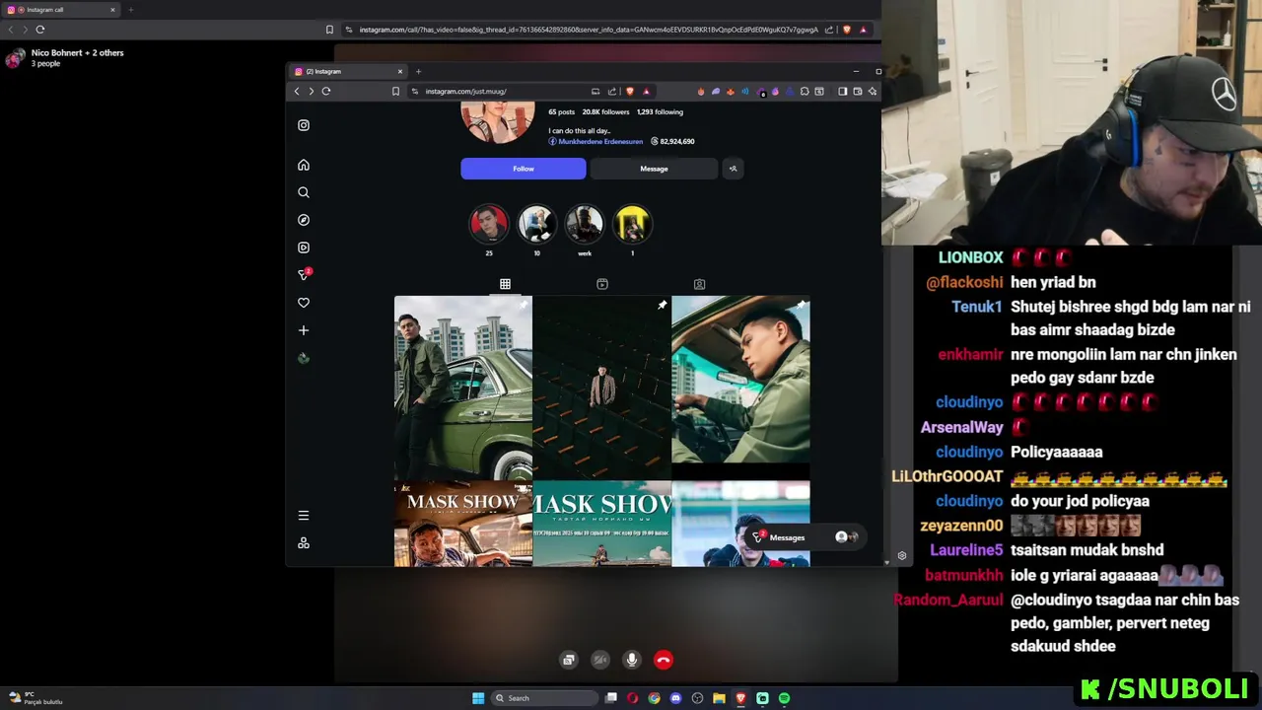Open Brave Wallet icon in inner window toolbar
Screen dimensions: 1262x710
(858, 91)
